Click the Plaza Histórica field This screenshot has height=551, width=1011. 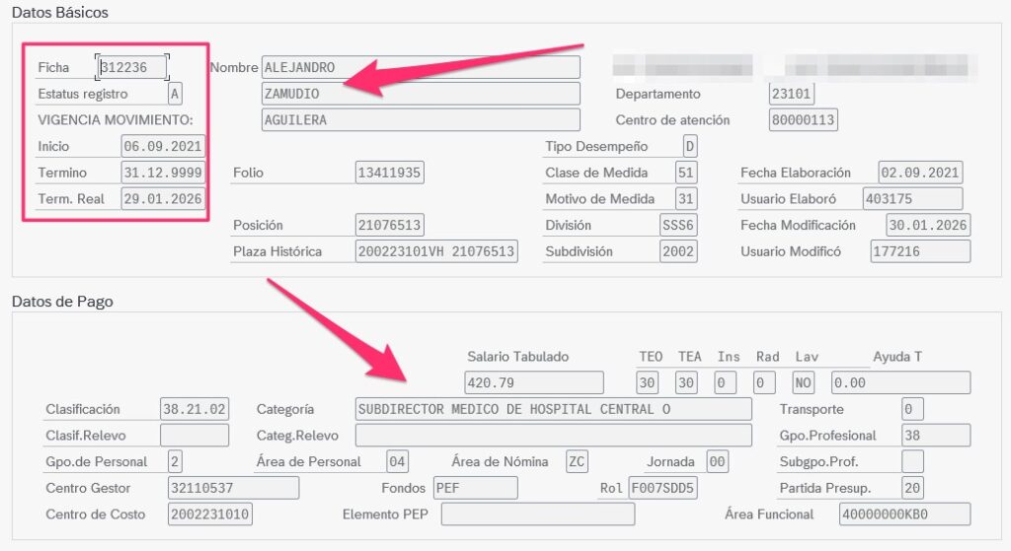435,251
